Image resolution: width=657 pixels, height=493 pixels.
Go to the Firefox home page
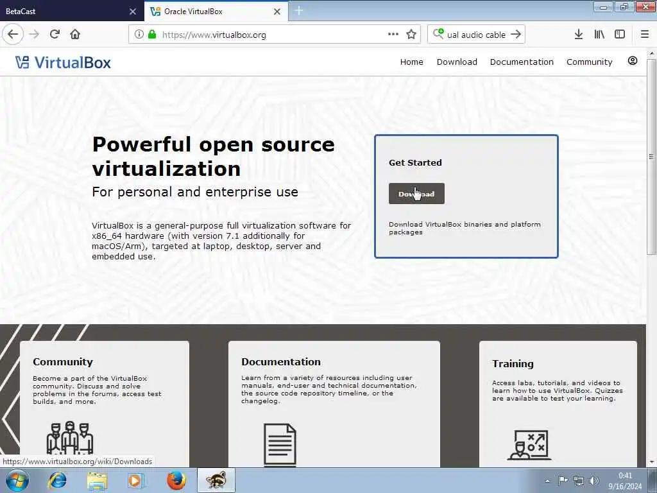pyautogui.click(x=75, y=35)
